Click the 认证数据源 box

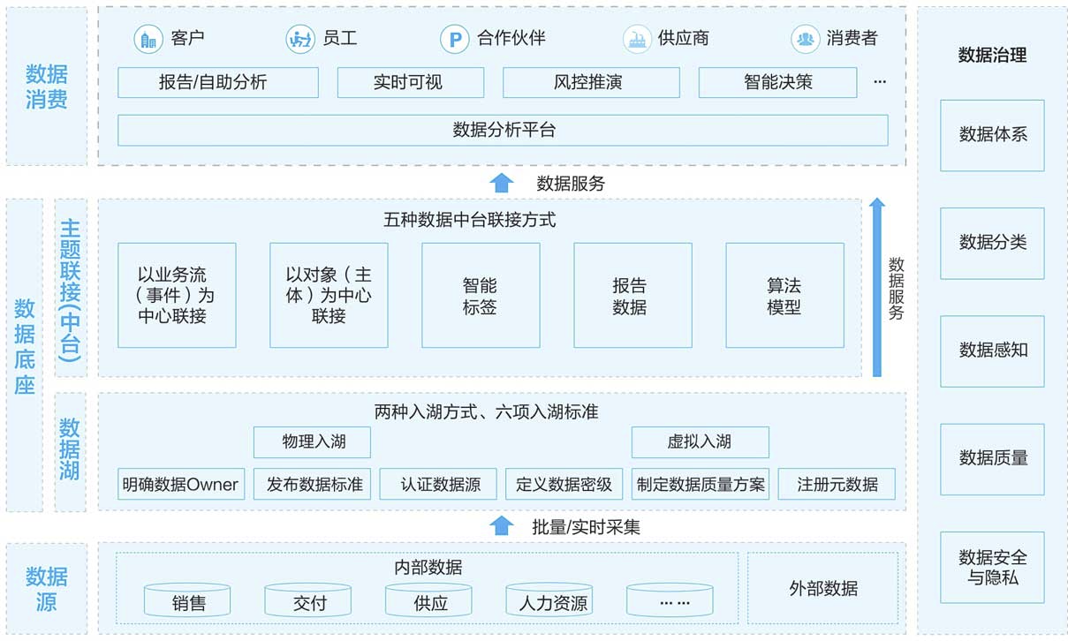point(438,484)
